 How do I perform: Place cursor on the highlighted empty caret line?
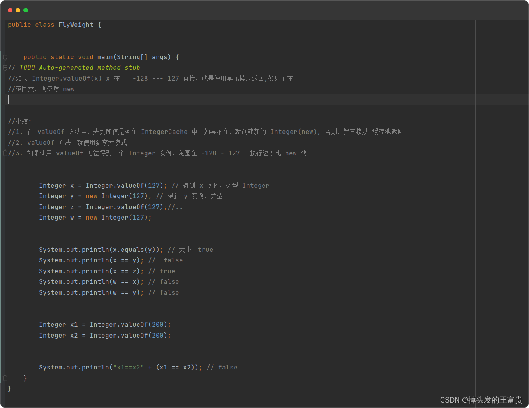(268, 100)
